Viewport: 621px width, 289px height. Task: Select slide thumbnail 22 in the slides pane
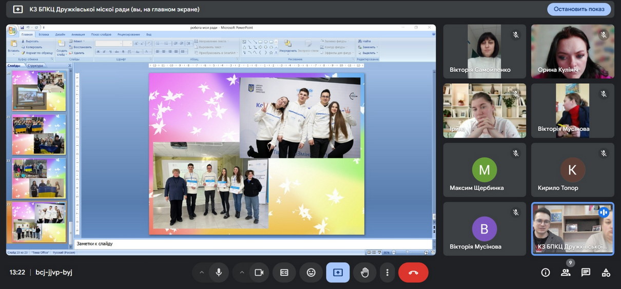click(39, 178)
